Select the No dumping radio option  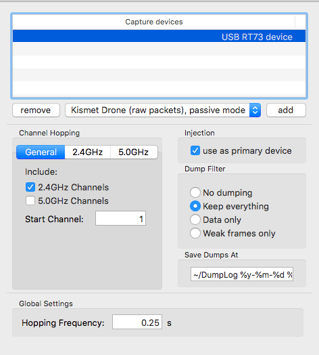195,192
